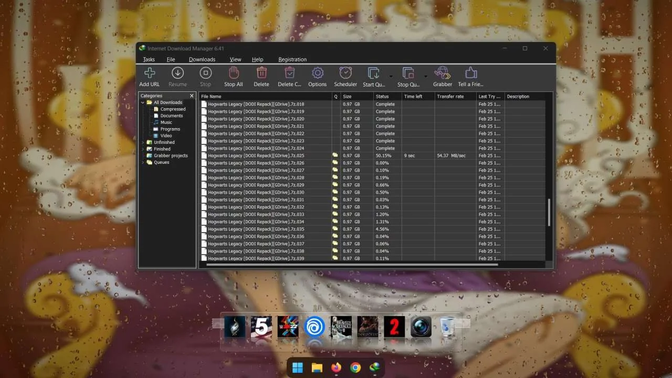Click the Start Queue icon
Image resolution: width=672 pixels, height=378 pixels.
pos(374,73)
